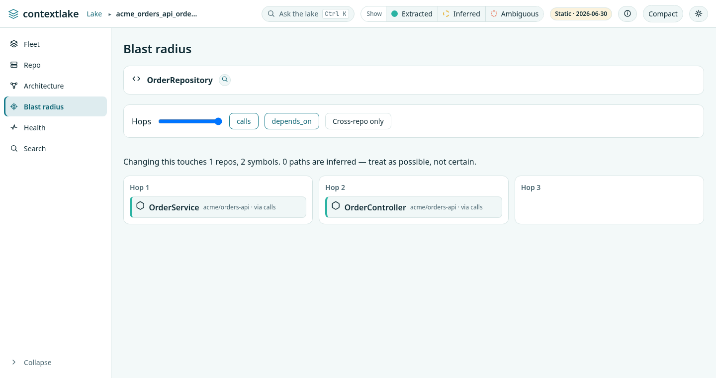Image resolution: width=716 pixels, height=378 pixels.
Task: Toggle the Cross-repo only filter
Action: pyautogui.click(x=358, y=121)
